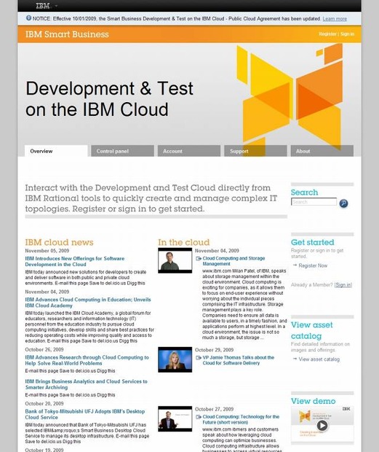The height and width of the screenshot is (452, 379).
Task: Play the View demo video
Action: (322, 425)
